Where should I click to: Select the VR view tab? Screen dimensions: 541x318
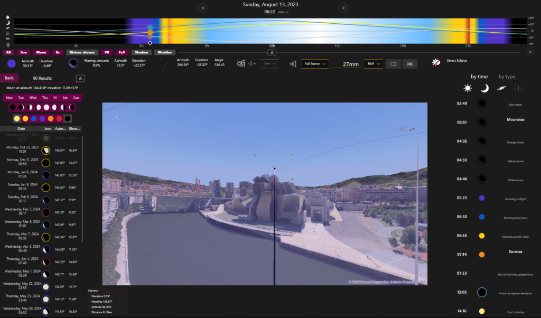[107, 52]
